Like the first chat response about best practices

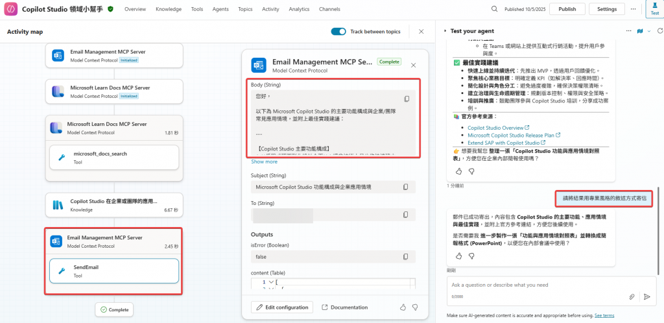pos(458,171)
